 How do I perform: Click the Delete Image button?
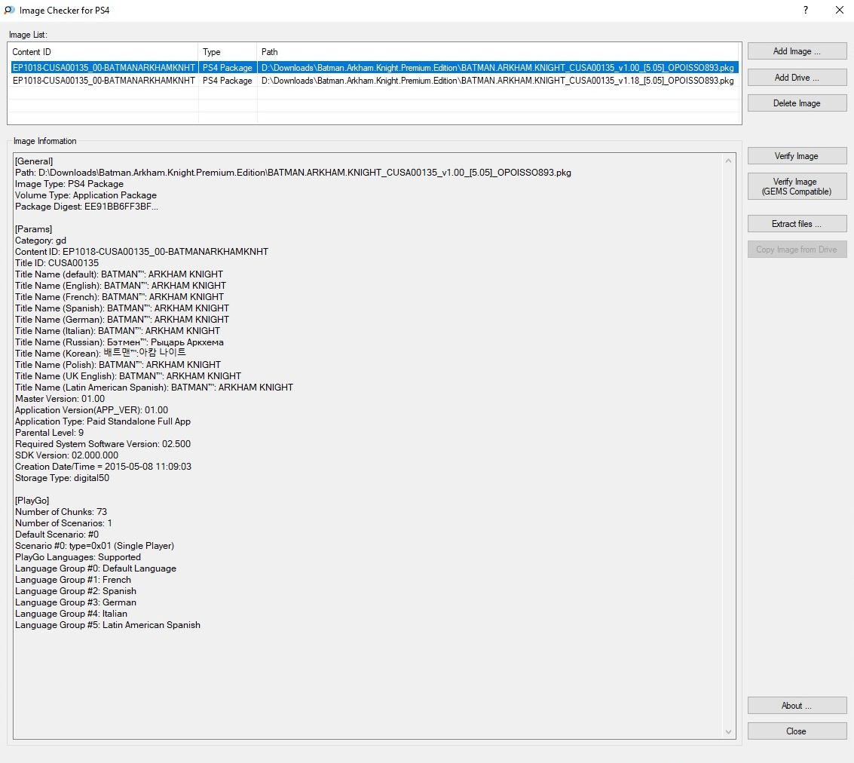point(797,103)
